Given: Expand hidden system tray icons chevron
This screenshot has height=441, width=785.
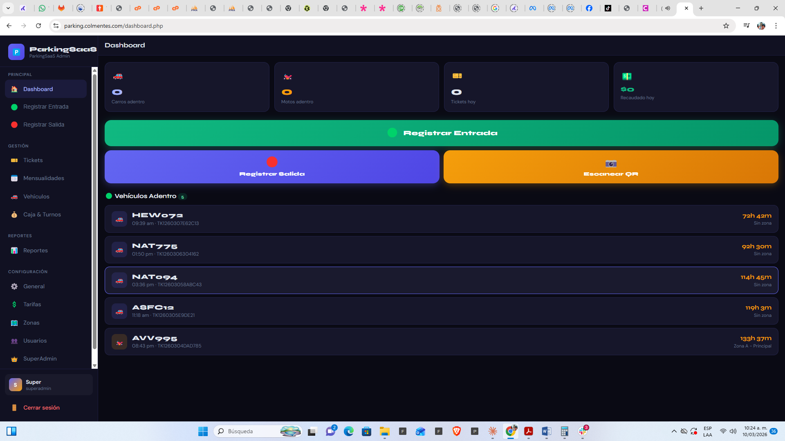Looking at the screenshot, I should point(674,431).
